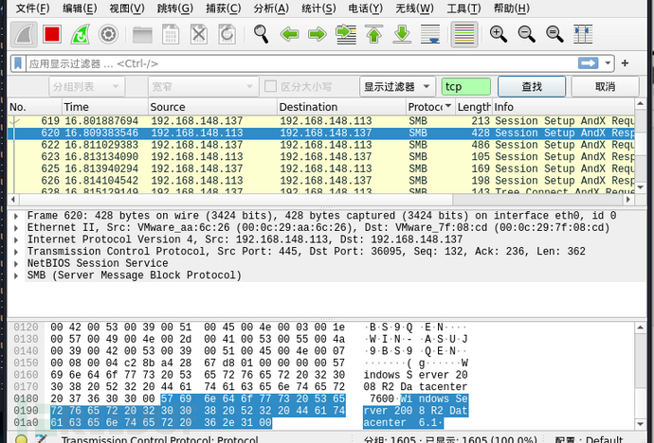The height and width of the screenshot is (443, 654).
Task: Select packet number 619 row
Action: tap(321, 121)
